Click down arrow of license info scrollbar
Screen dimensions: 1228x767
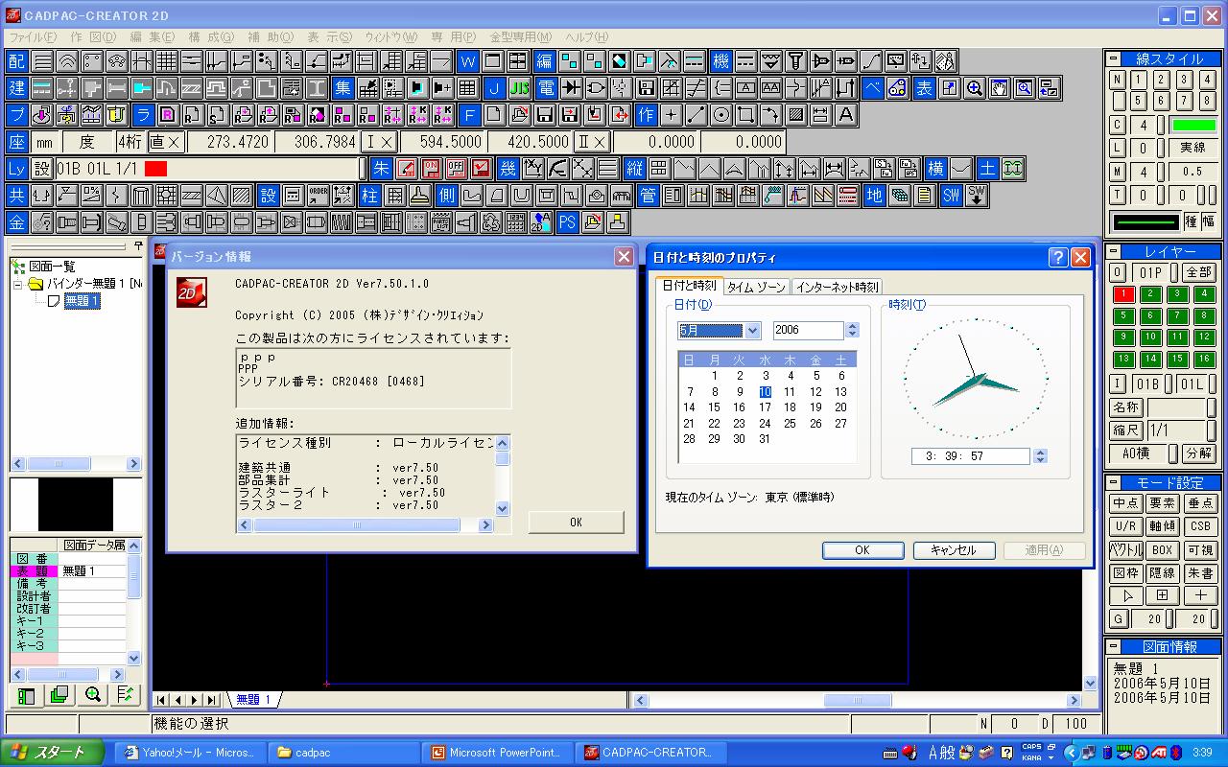[x=503, y=508]
